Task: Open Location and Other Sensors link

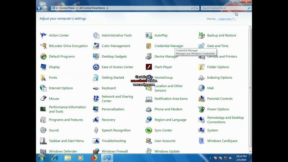Action: (x=168, y=88)
